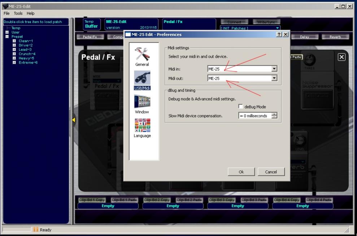
Task: Click Ok in Preferences dialog
Action: coord(241,172)
